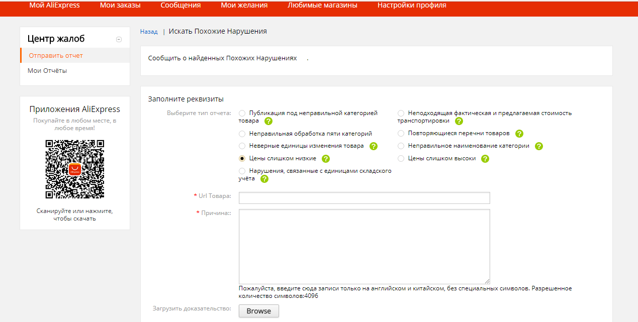
Task: Open help icon next to 'Публикация под неправильной категорией товара'
Action: [x=268, y=121]
